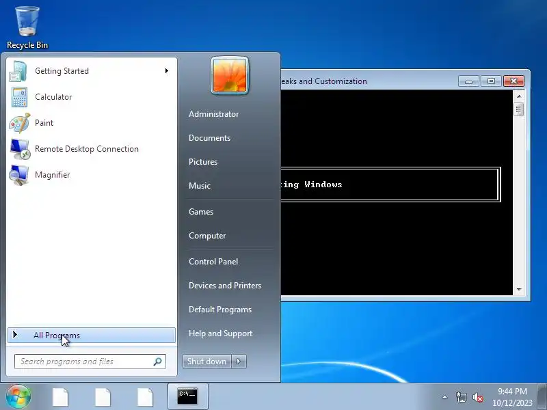The height and width of the screenshot is (410, 547).
Task: Expand All Programs list
Action: [92, 335]
